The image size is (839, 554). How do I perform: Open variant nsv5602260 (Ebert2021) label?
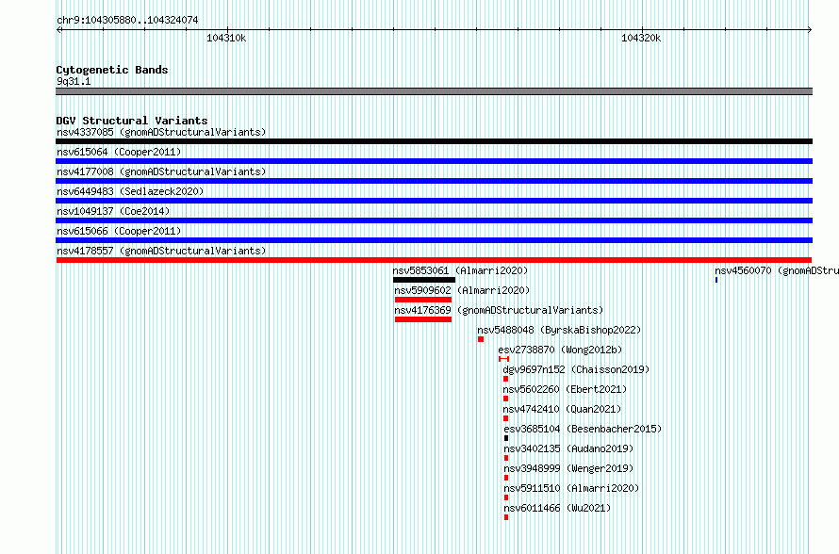[565, 389]
